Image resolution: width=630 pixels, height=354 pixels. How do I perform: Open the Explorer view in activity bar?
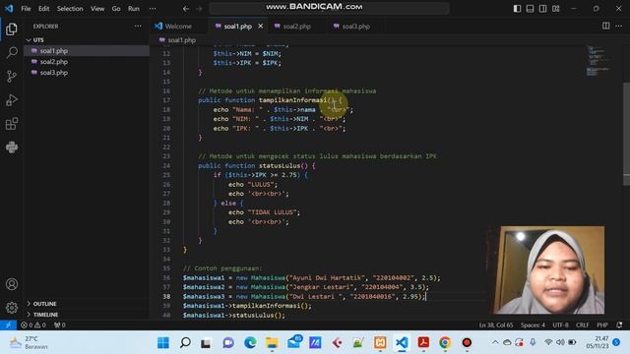click(12, 29)
